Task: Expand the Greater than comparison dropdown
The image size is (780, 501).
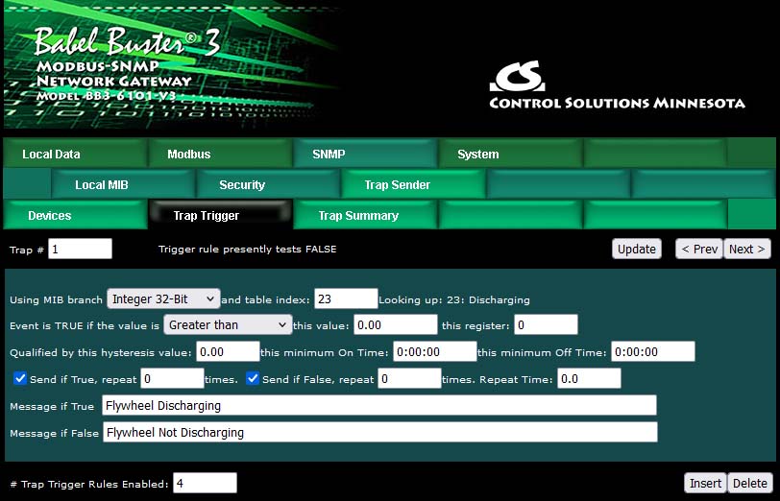Action: click(227, 325)
